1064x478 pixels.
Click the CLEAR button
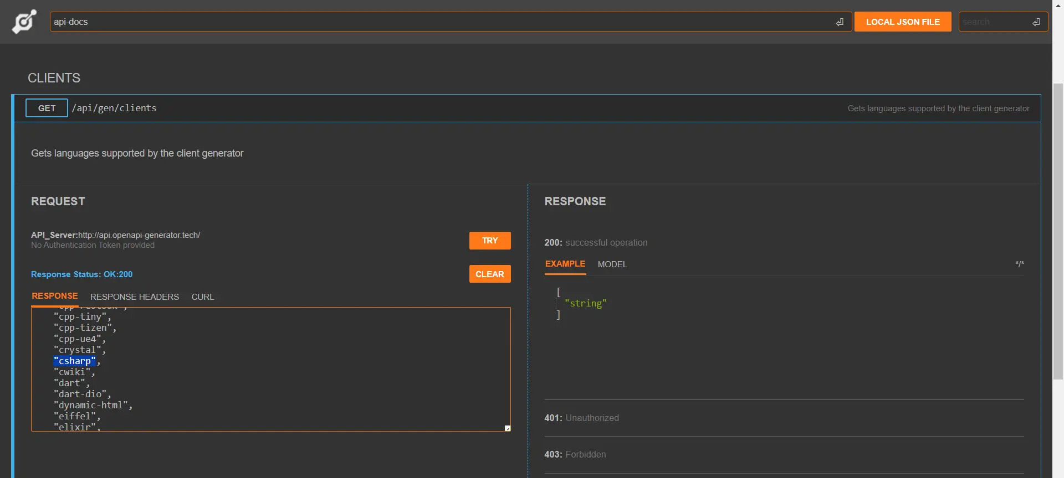pyautogui.click(x=490, y=274)
